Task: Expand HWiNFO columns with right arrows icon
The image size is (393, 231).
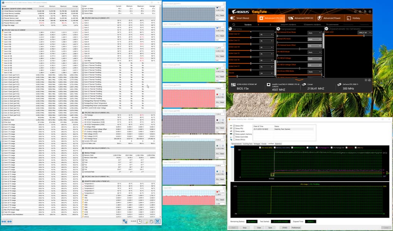Action: coord(10,221)
